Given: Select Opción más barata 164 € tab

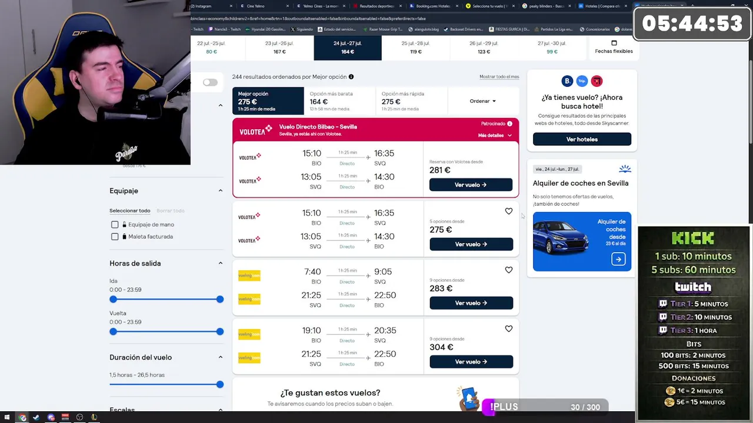Looking at the screenshot, I should 340,101.
